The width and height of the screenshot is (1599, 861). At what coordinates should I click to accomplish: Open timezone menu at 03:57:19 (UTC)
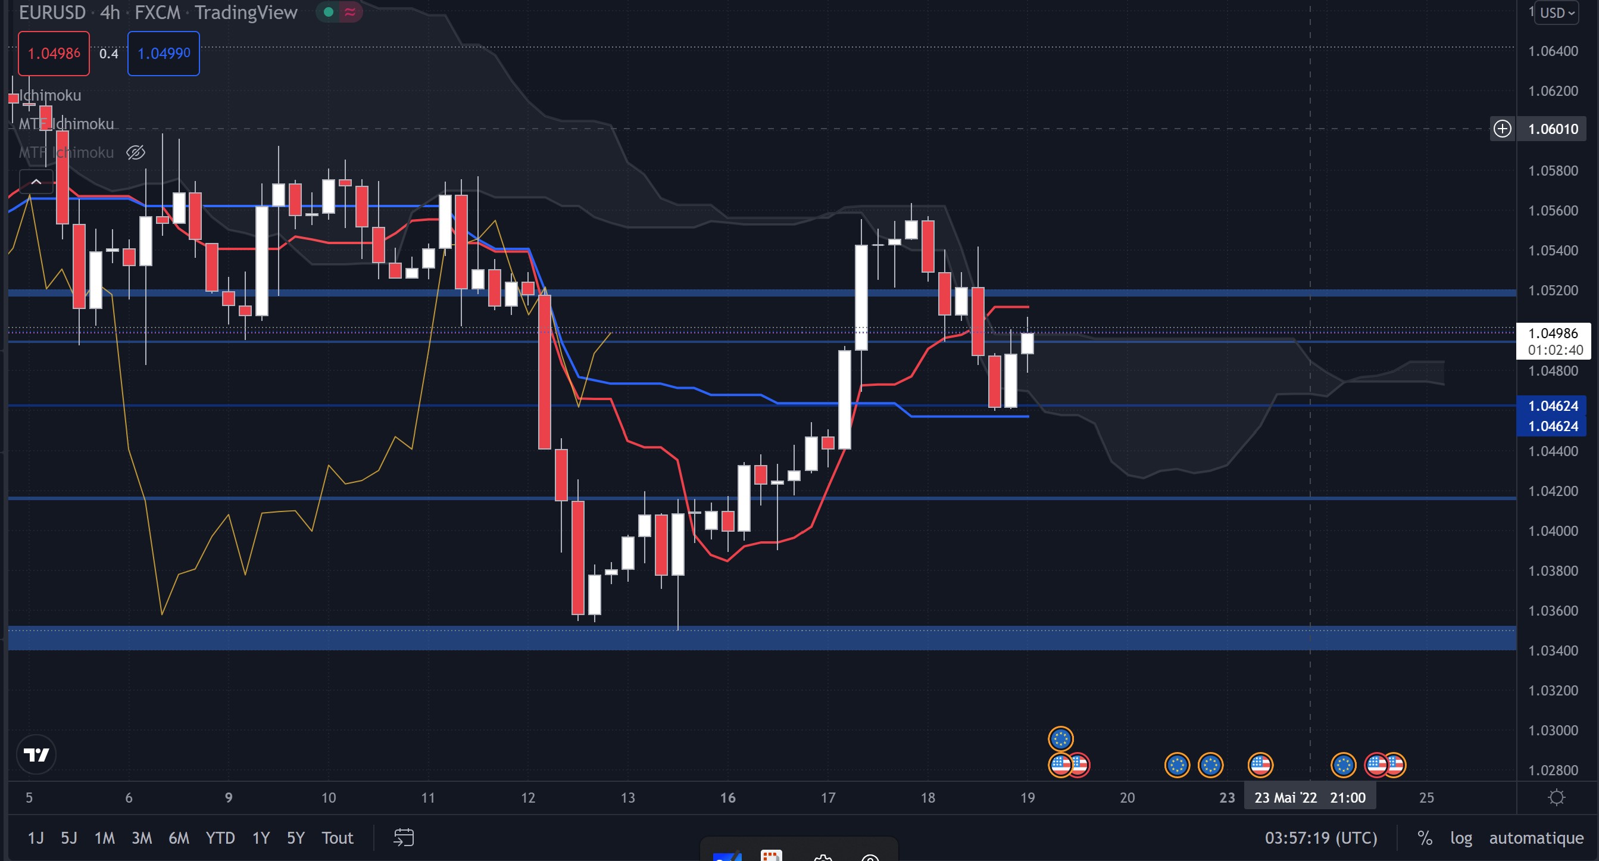tap(1320, 837)
